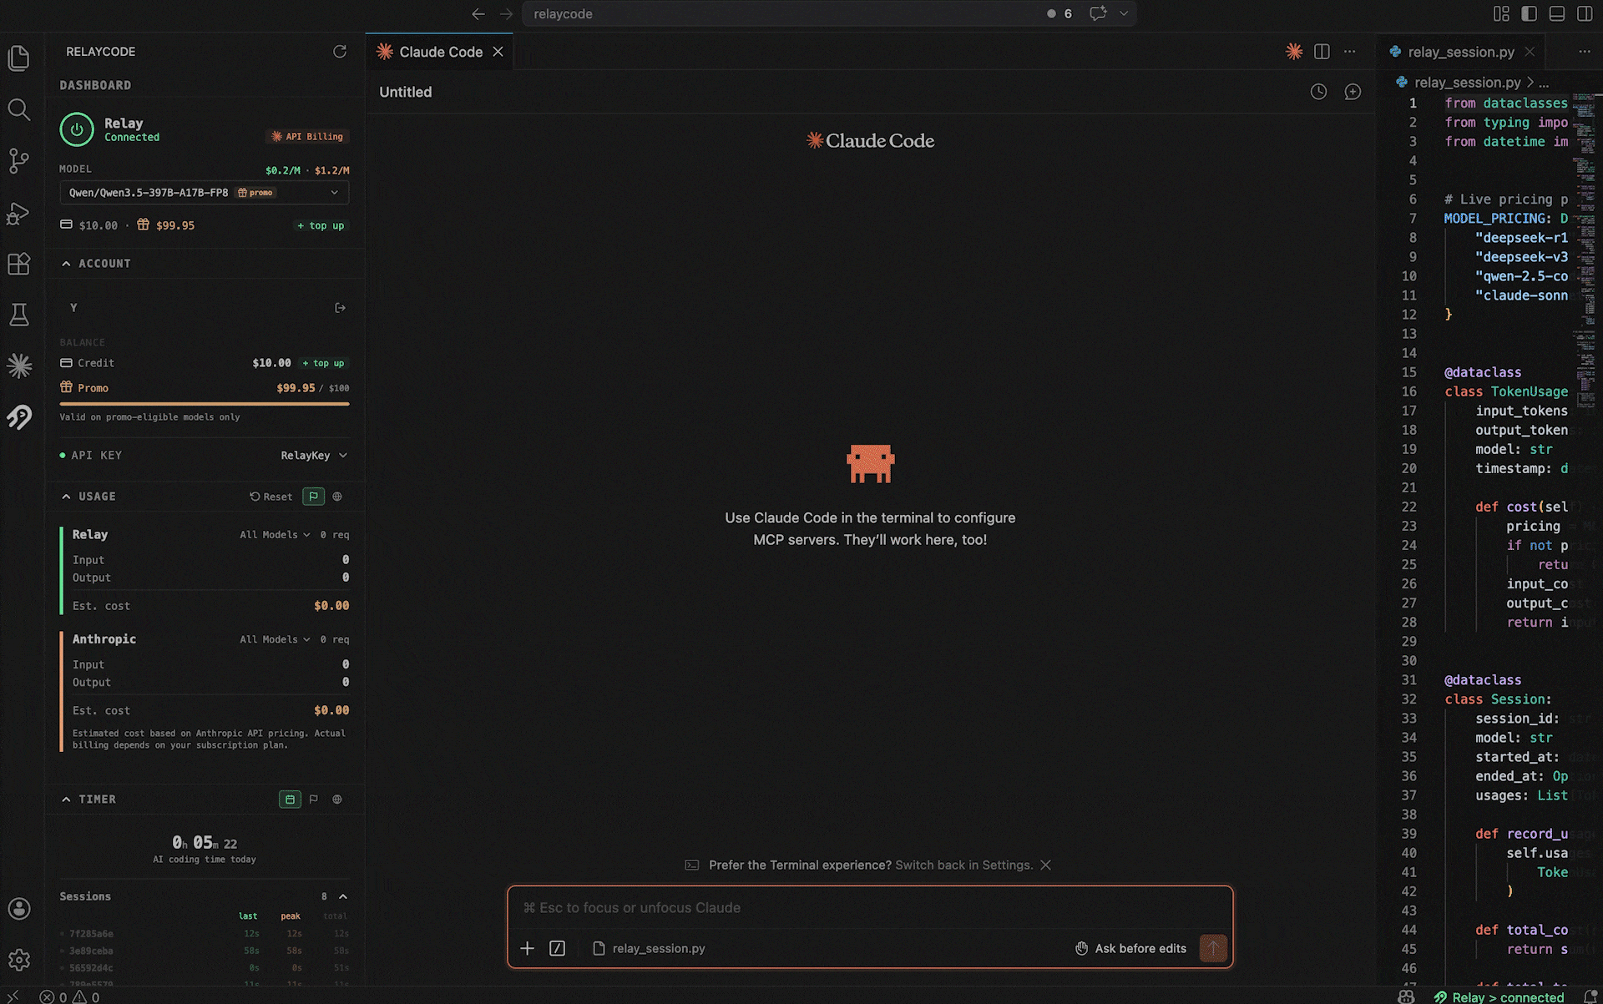The height and width of the screenshot is (1004, 1603).
Task: Close the relay_session.py tab
Action: point(1530,52)
